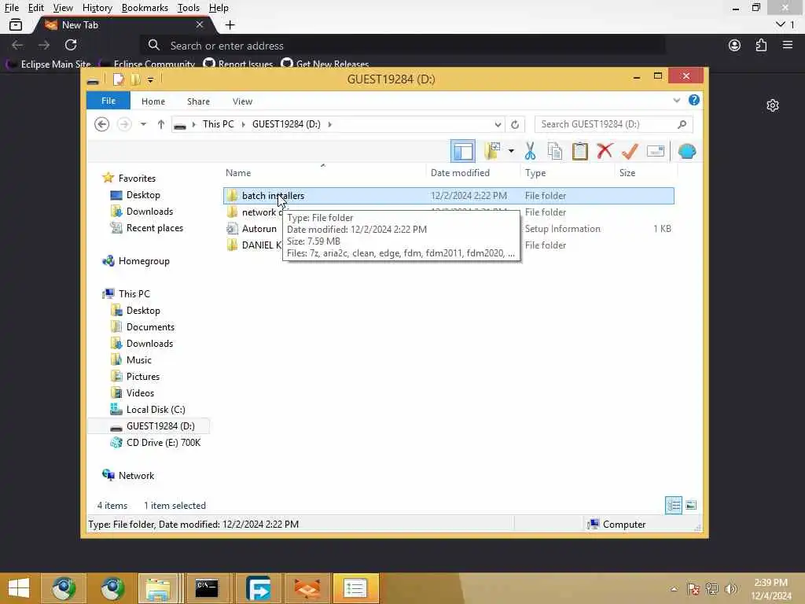Open the explorer Share ribbon tab

pyautogui.click(x=198, y=101)
